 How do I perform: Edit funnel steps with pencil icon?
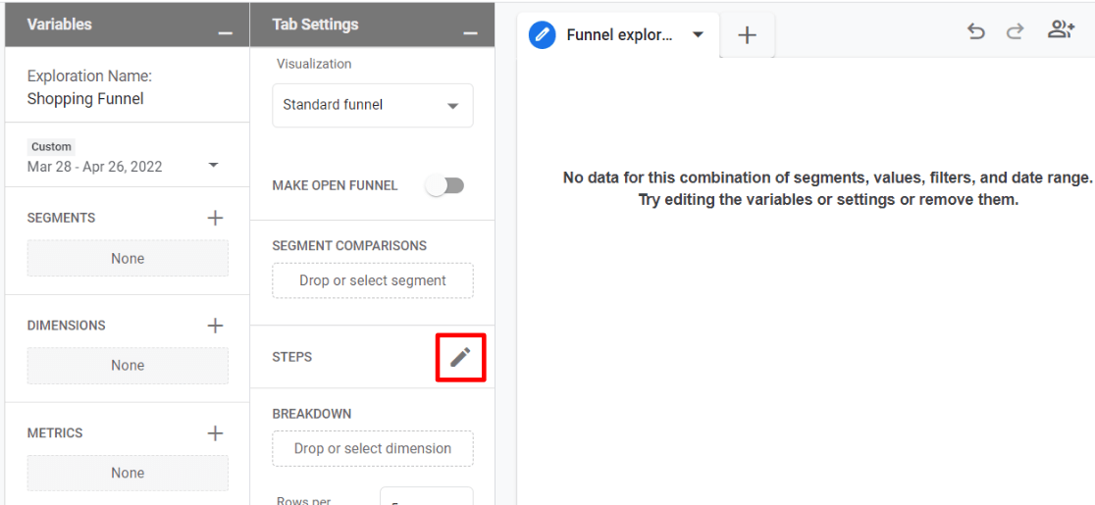click(460, 357)
